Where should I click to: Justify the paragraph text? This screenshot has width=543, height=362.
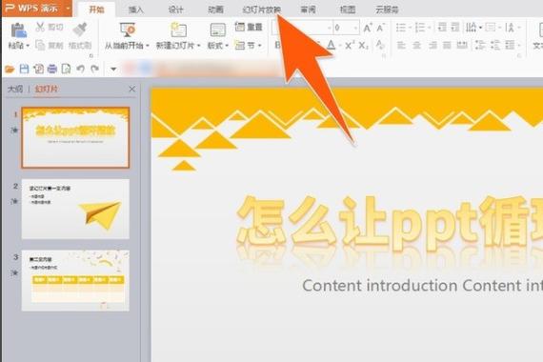point(447,45)
